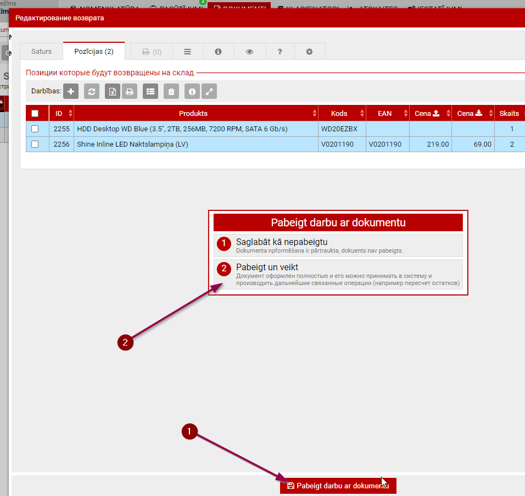Select Saglabāt kā nepabeigtu option

(x=338, y=245)
